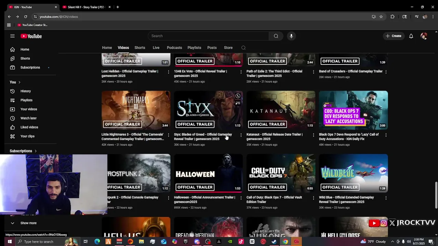The width and height of the screenshot is (438, 246).
Task: Open Halloween Official Announcement Trailer title
Action: click(204, 200)
